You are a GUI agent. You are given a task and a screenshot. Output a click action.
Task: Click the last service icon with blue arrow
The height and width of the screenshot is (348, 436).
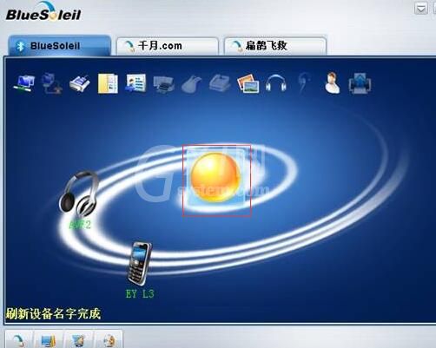click(360, 83)
